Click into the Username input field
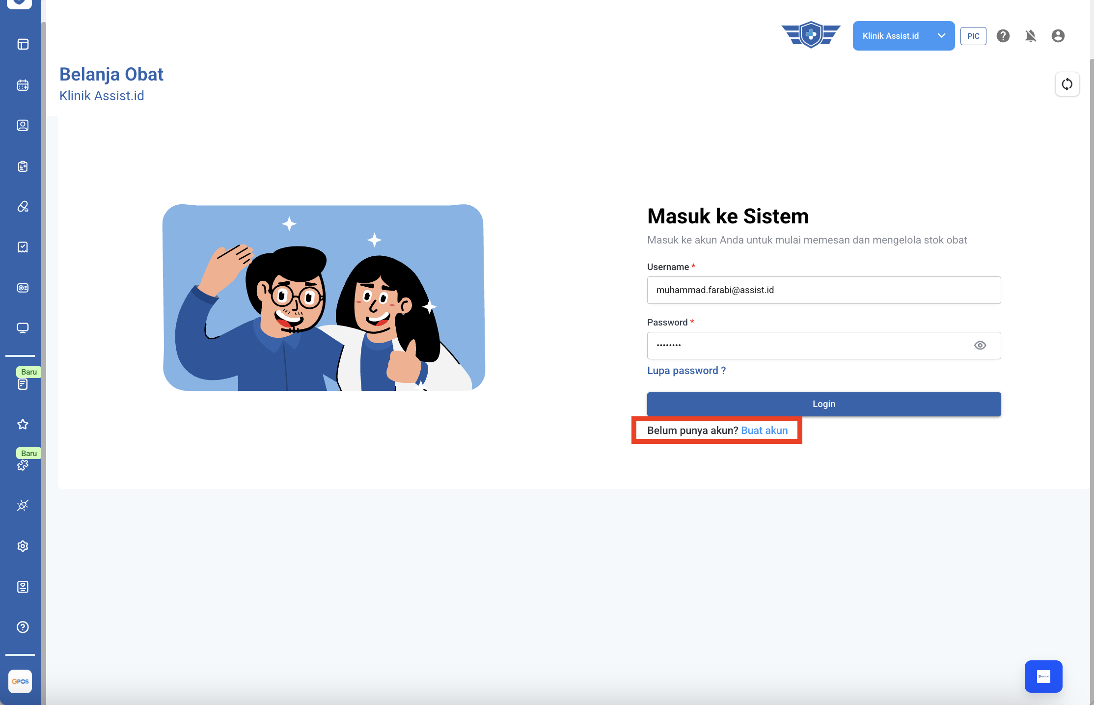This screenshot has height=705, width=1094. click(x=823, y=290)
